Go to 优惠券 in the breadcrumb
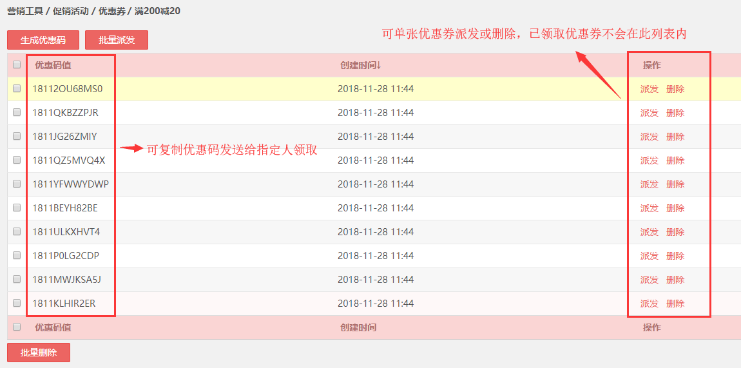Screen dimensions: 741x368 tap(111, 11)
